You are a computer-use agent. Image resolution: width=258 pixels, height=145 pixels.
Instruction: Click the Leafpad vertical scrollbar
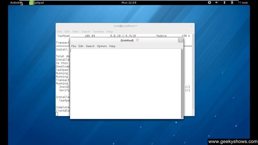tap(182, 83)
